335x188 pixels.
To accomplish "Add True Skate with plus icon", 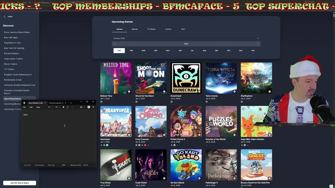I will point(129,178).
